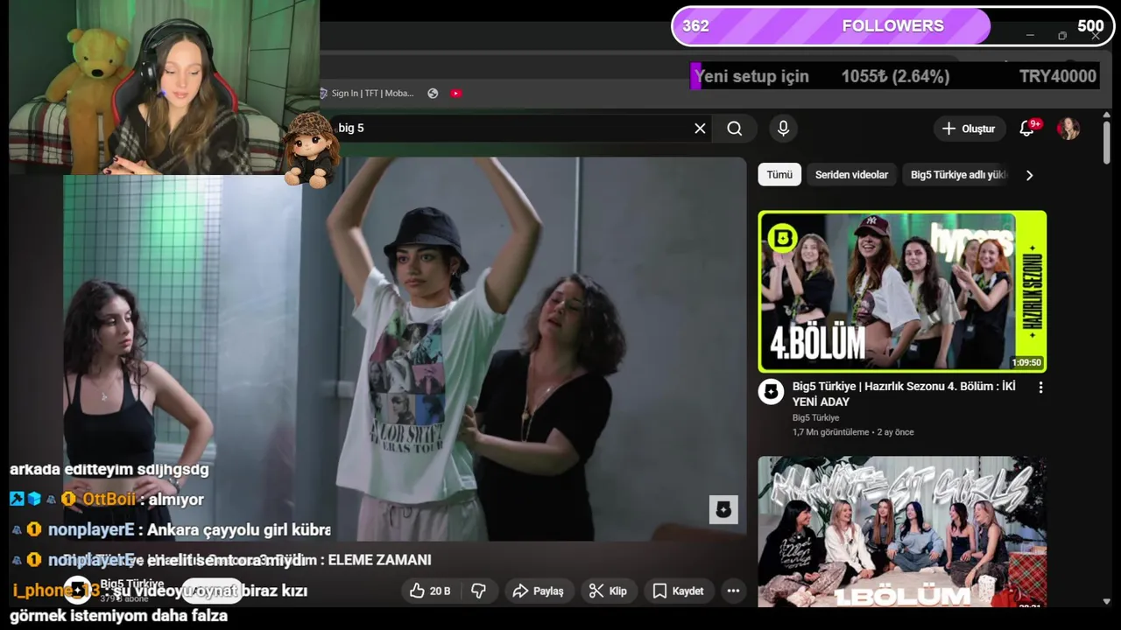The width and height of the screenshot is (1121, 630).
Task: Dislike the video with thumbs-down
Action: (x=478, y=591)
